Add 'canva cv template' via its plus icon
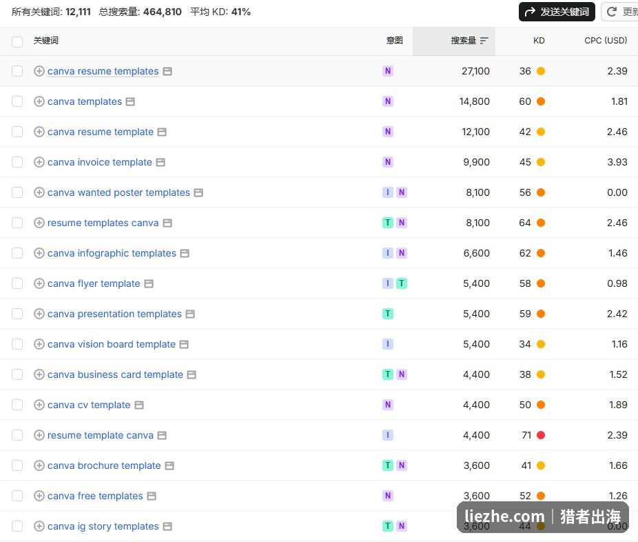The width and height of the screenshot is (638, 542). pyautogui.click(x=39, y=405)
